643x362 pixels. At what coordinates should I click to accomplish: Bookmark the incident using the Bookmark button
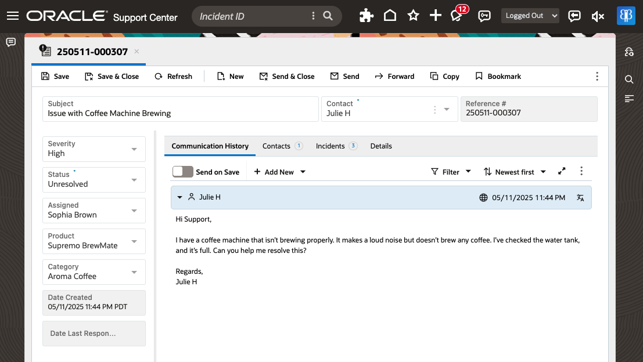[x=498, y=76]
